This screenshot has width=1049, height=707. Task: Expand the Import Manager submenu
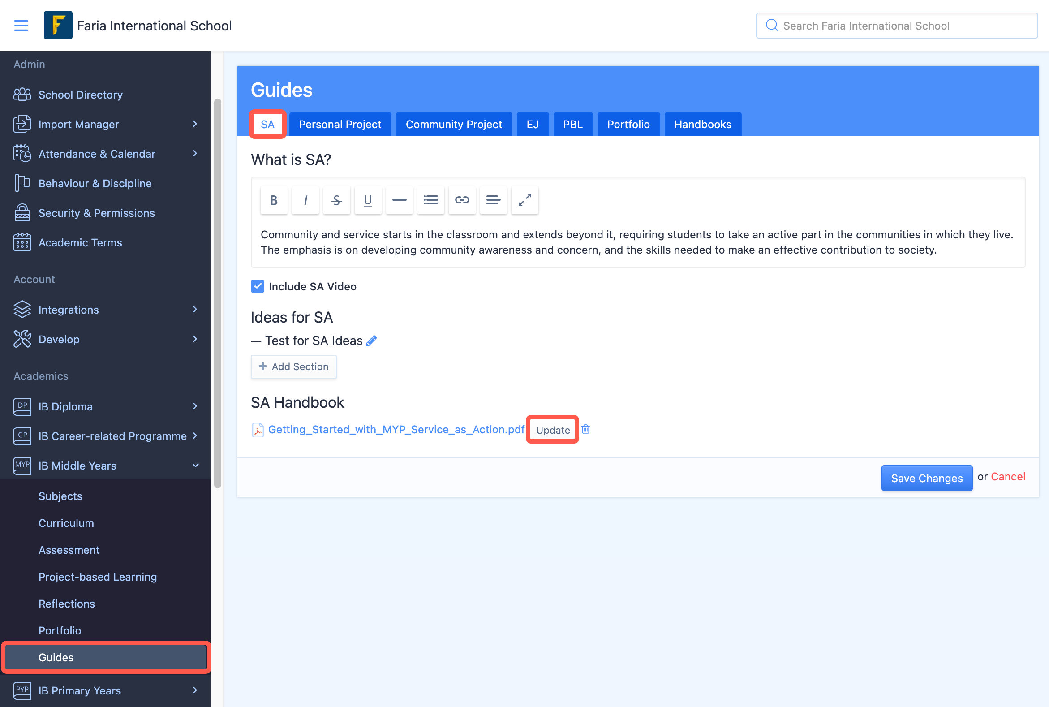coord(195,124)
